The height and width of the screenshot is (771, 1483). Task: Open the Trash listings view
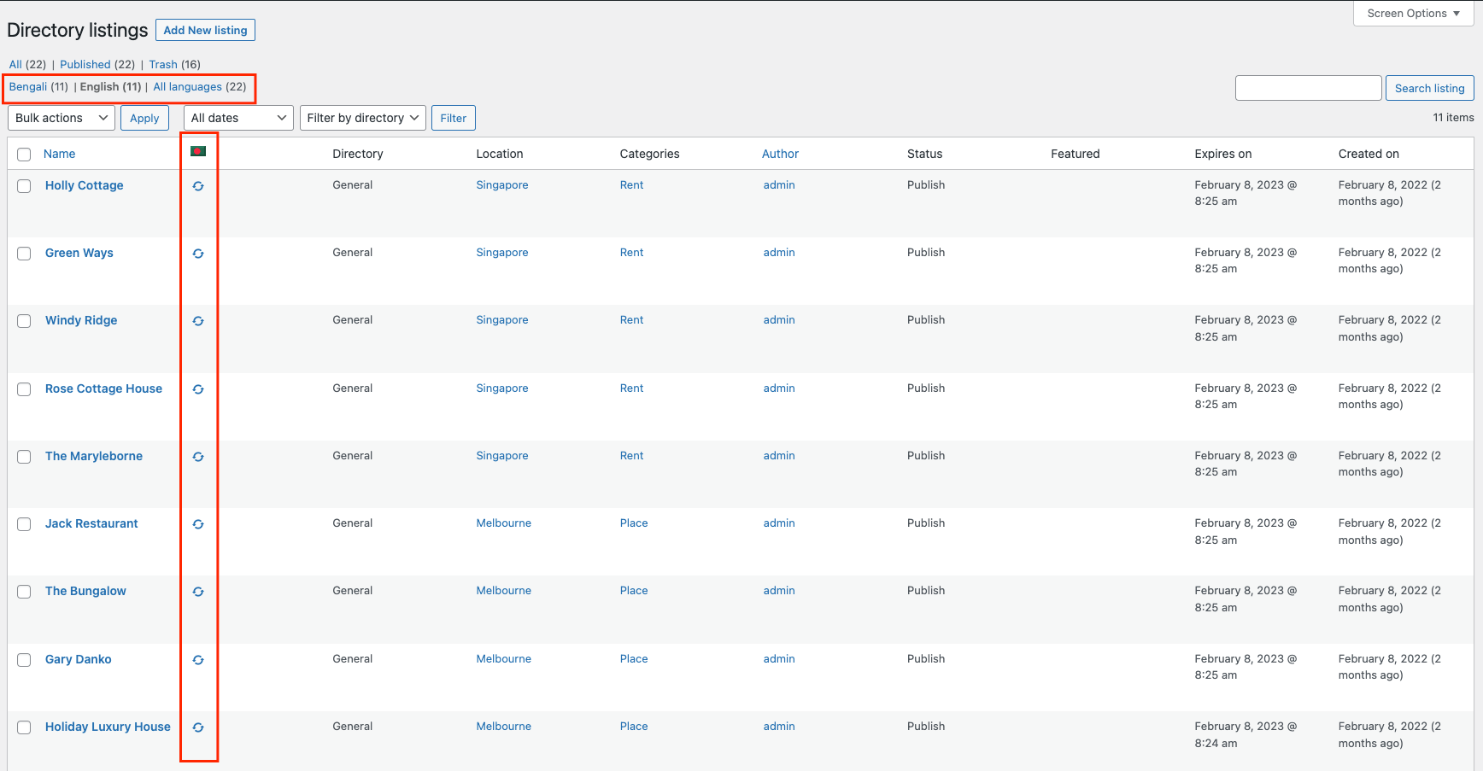(x=163, y=64)
